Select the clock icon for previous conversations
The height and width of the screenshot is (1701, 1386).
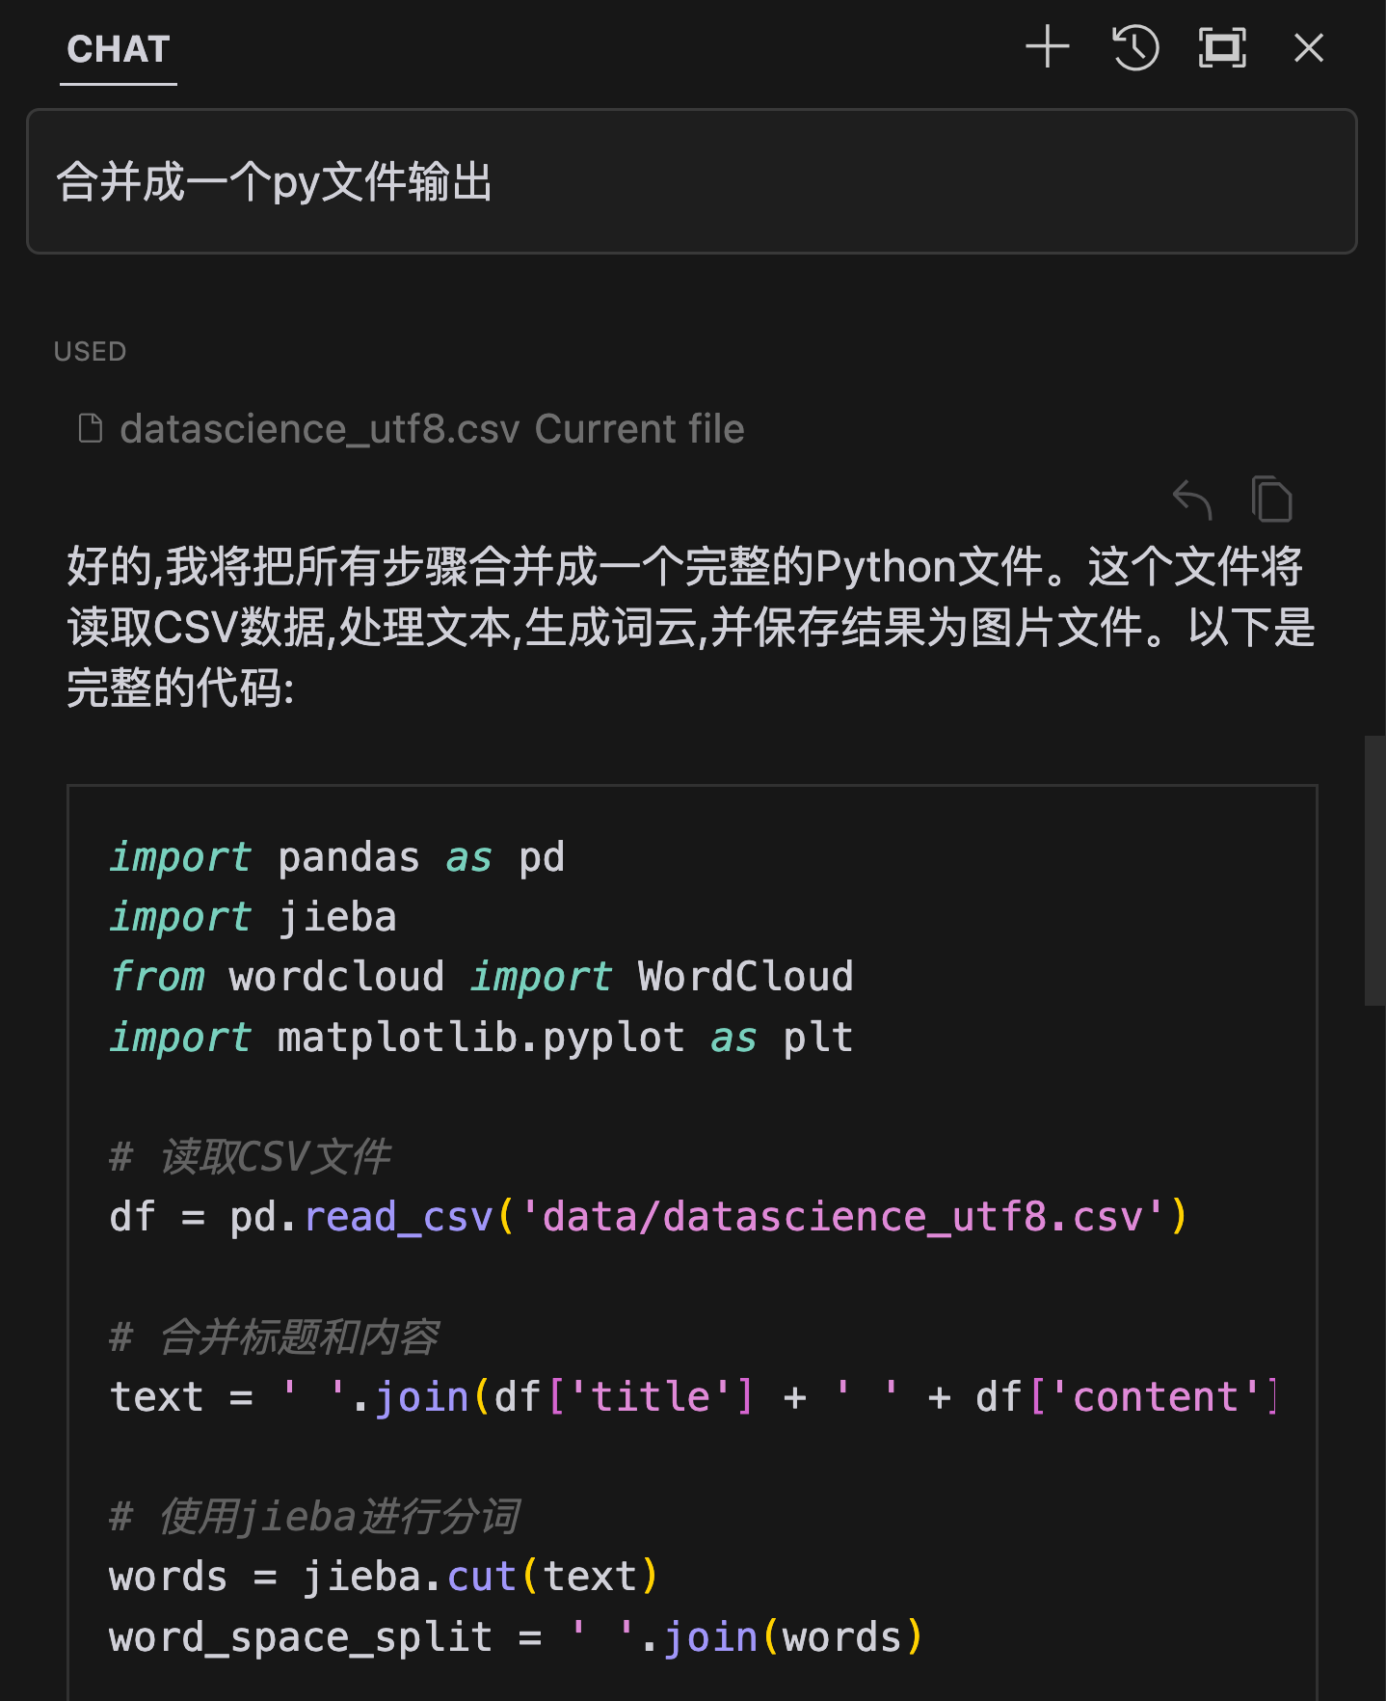click(1135, 46)
